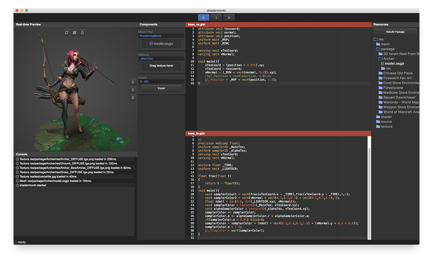Place cursor on line 15 gl_Position statement

tap(241, 80)
